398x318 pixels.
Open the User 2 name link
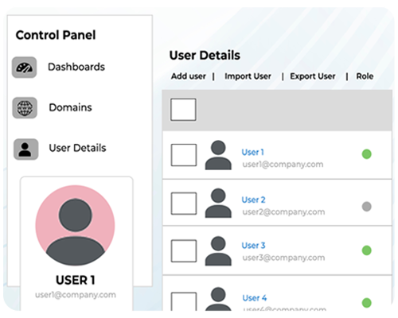(x=253, y=200)
